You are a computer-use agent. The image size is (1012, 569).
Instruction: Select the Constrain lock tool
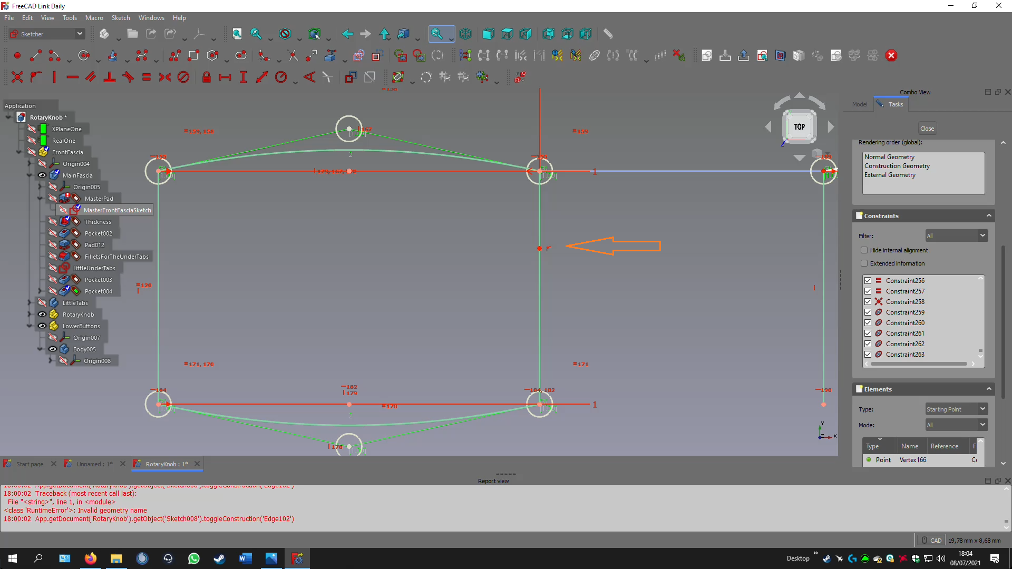[x=207, y=77]
